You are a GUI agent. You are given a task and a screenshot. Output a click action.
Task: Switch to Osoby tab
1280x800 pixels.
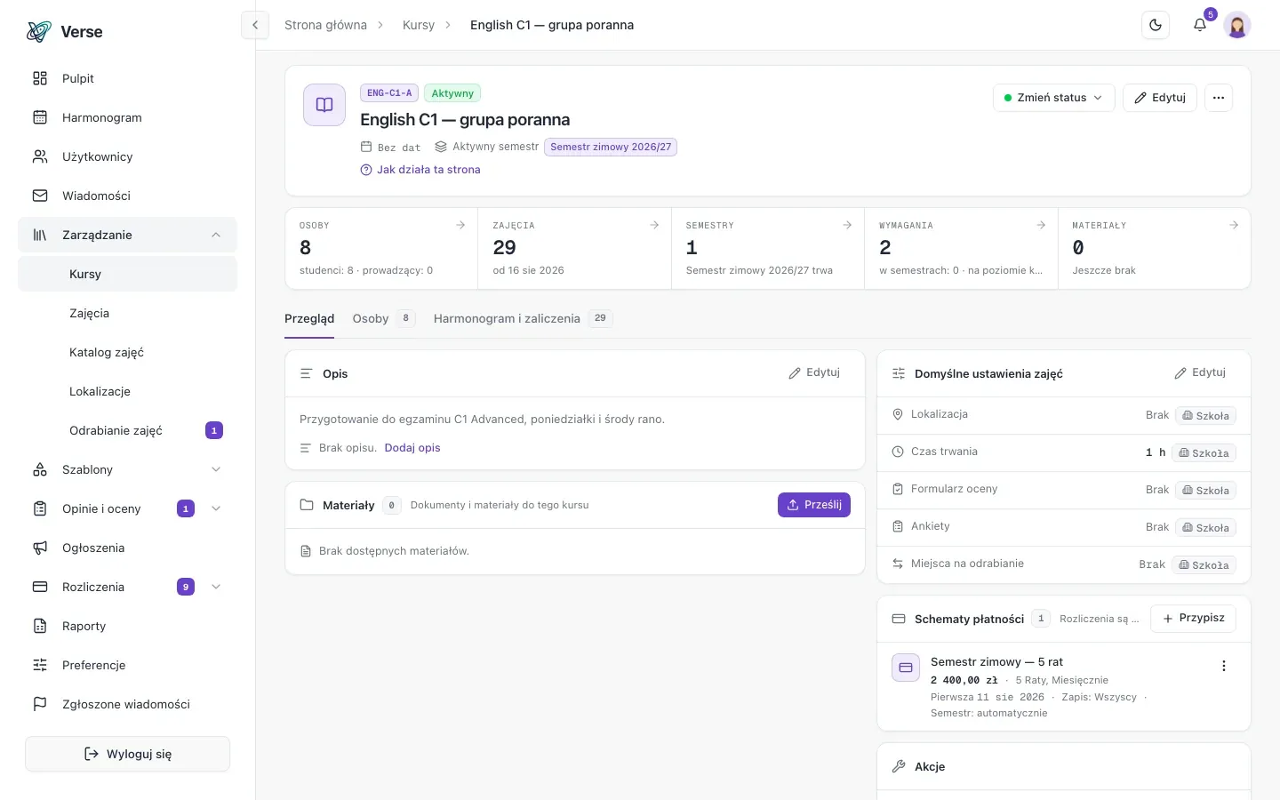(384, 318)
